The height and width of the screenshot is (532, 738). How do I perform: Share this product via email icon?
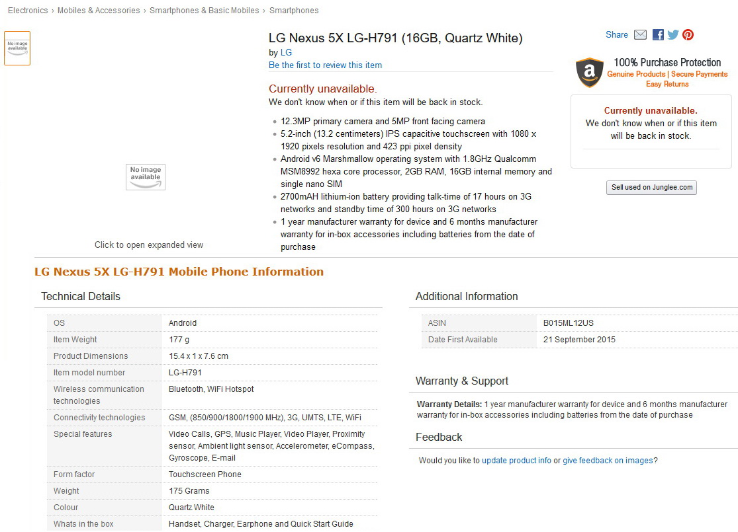640,35
